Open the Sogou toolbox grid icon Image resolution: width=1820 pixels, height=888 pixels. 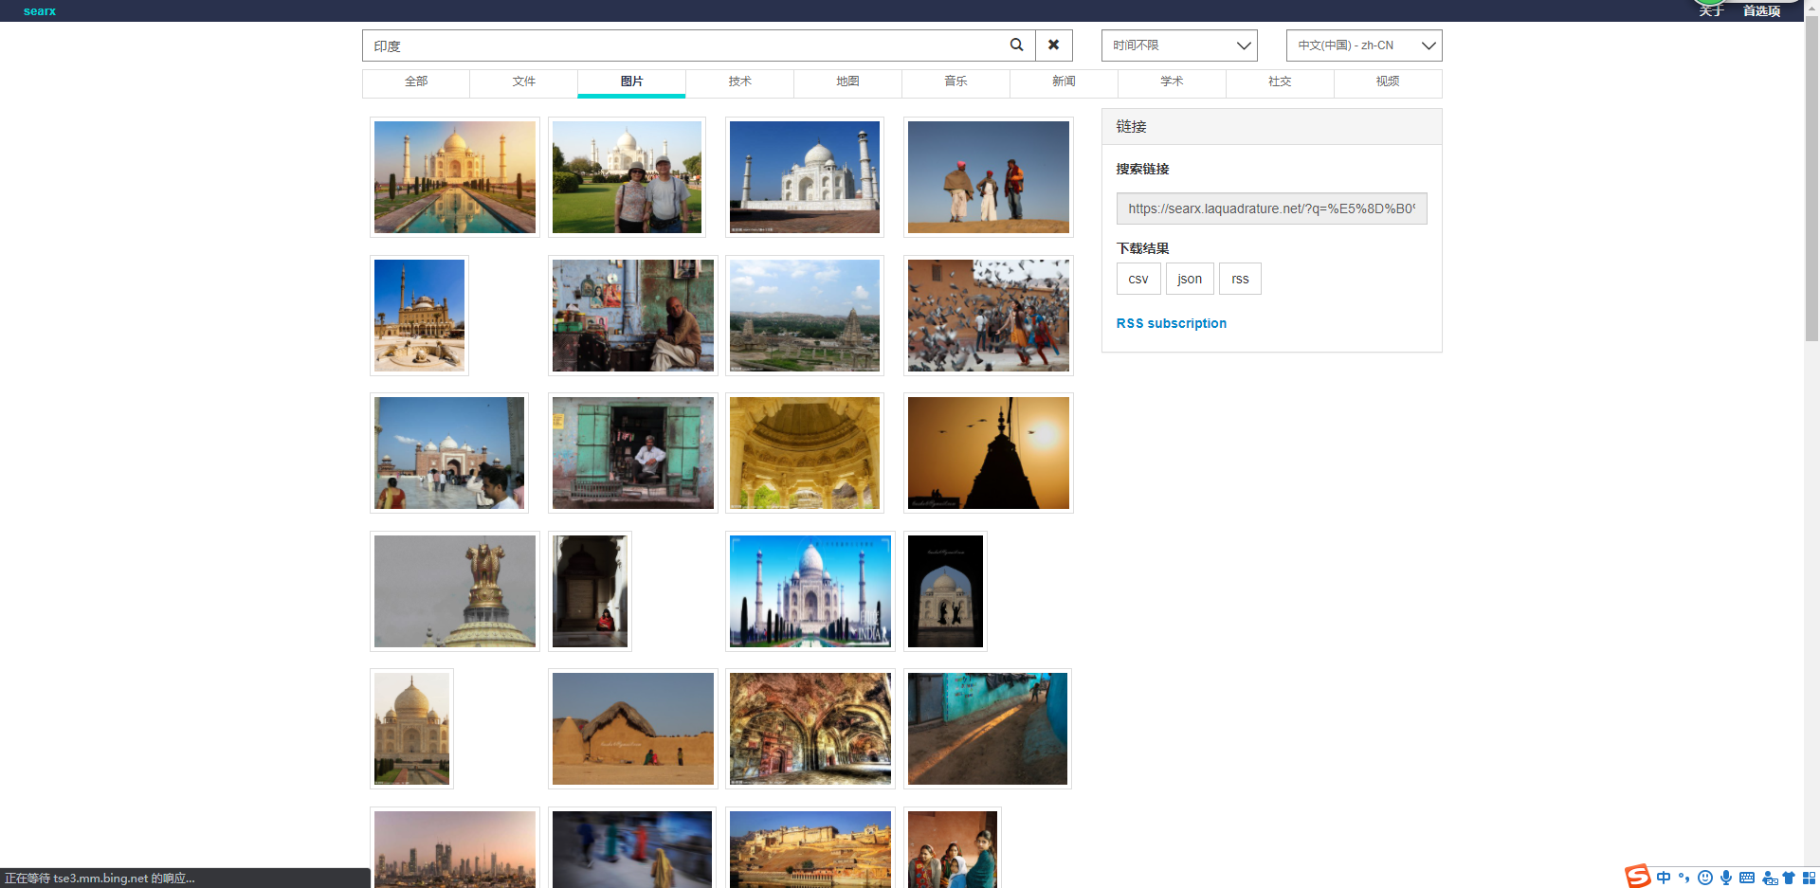click(1809, 878)
